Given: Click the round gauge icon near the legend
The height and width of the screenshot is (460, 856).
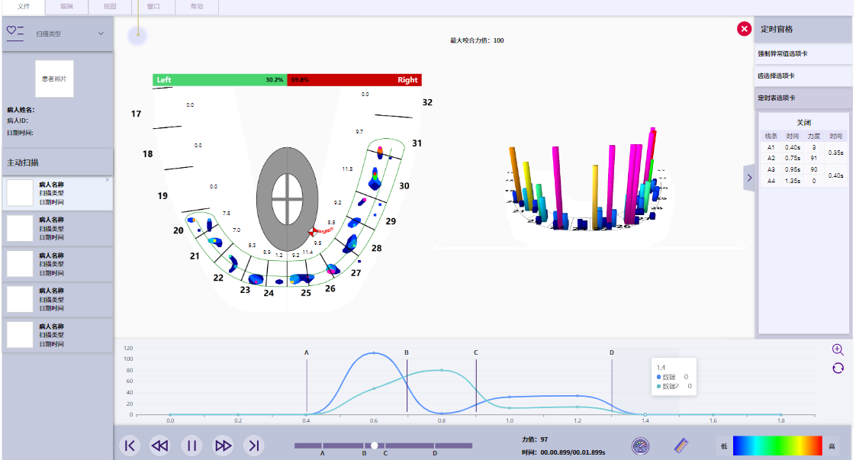Looking at the screenshot, I should [641, 446].
